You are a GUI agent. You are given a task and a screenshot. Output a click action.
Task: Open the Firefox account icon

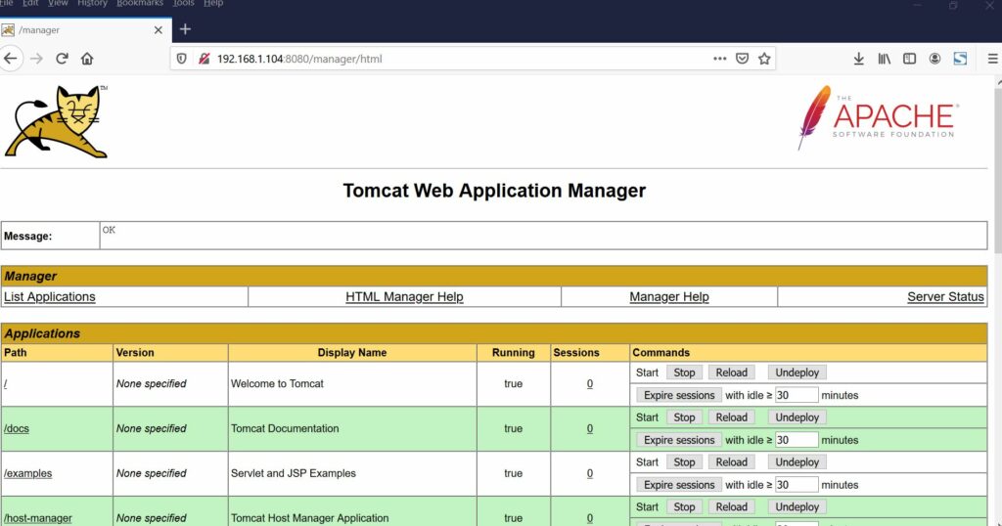tap(934, 59)
